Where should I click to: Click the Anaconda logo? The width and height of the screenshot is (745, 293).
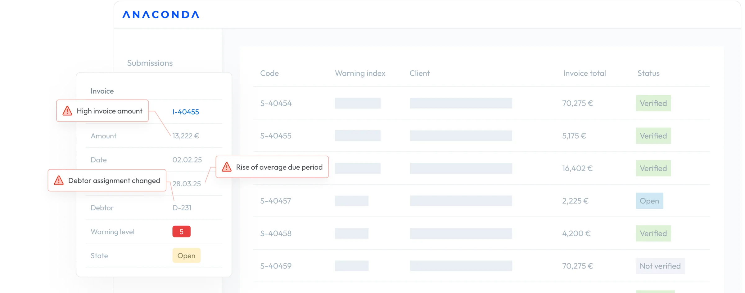161,15
